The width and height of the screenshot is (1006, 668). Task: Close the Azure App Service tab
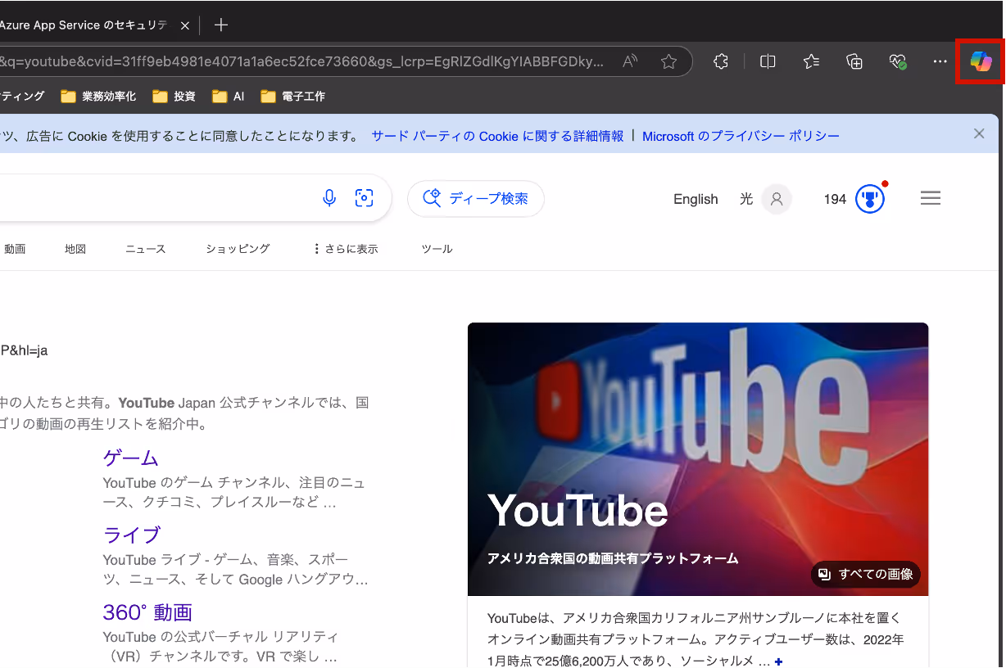click(185, 25)
